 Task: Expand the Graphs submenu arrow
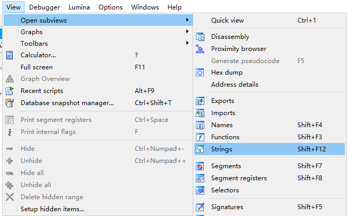pyautogui.click(x=187, y=32)
